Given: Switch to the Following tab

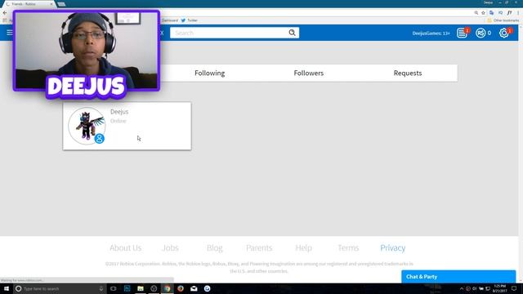Looking at the screenshot, I should pos(209,73).
